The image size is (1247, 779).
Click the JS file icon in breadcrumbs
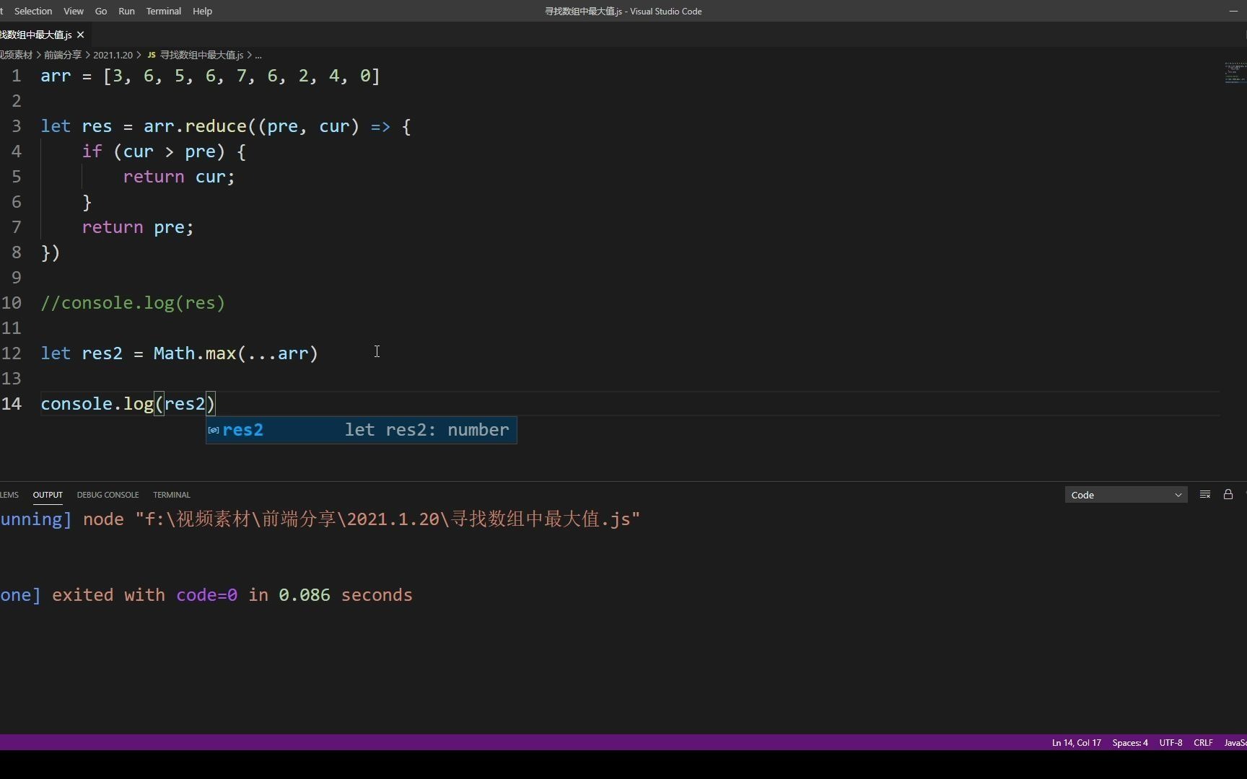pos(152,55)
